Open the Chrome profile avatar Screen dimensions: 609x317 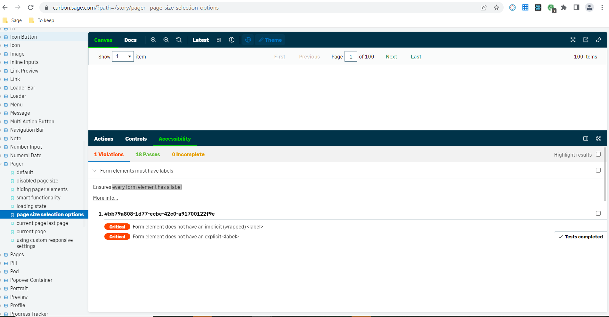click(589, 8)
